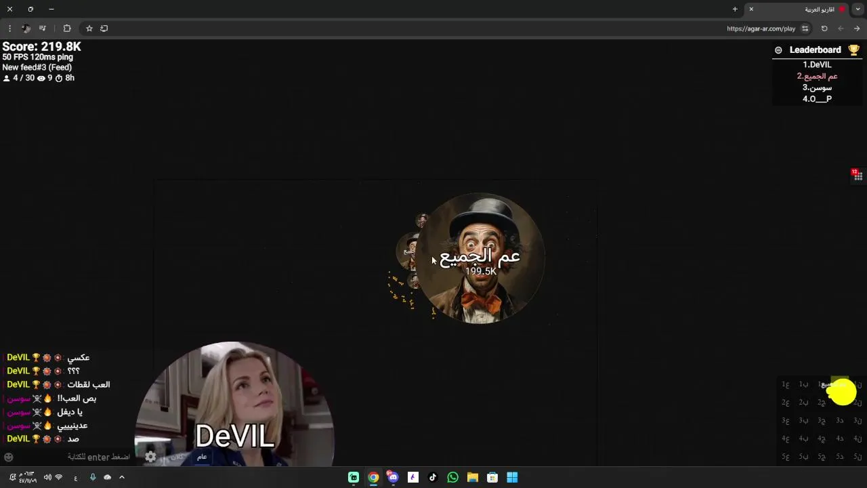Viewport: 867px width, 488px height.
Task: Select عم الجميع leaderboard entry
Action: tap(817, 76)
